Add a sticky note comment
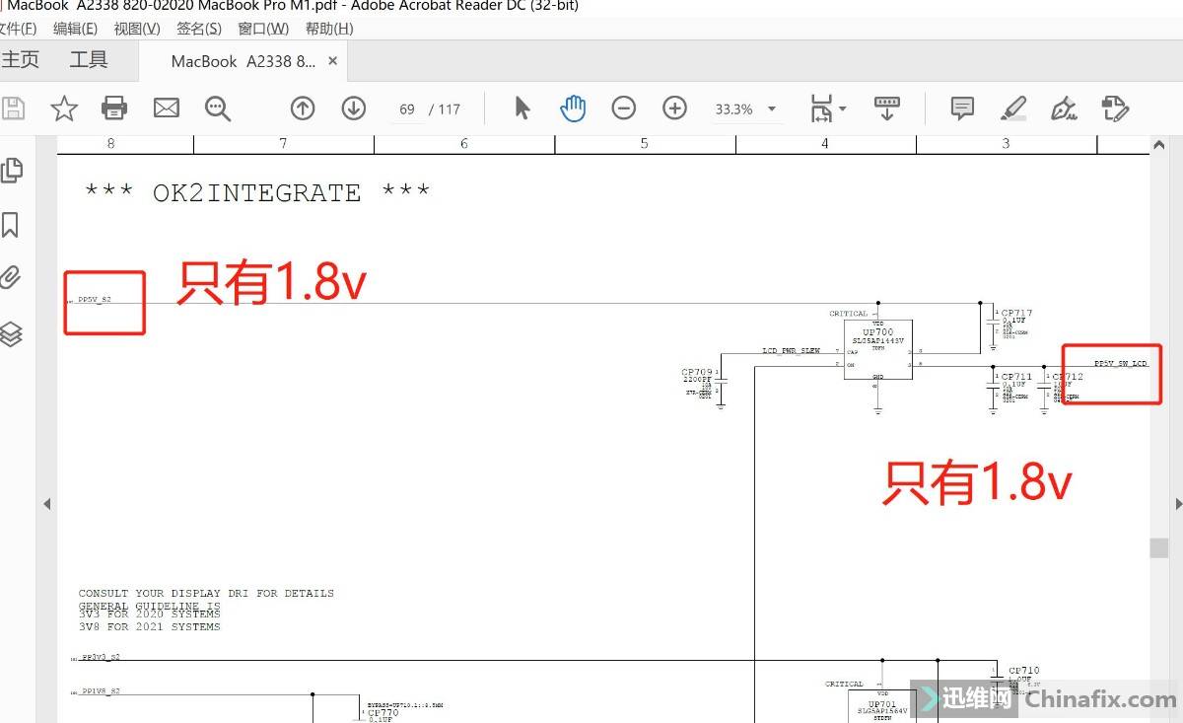Image resolution: width=1183 pixels, height=723 pixels. (x=962, y=108)
